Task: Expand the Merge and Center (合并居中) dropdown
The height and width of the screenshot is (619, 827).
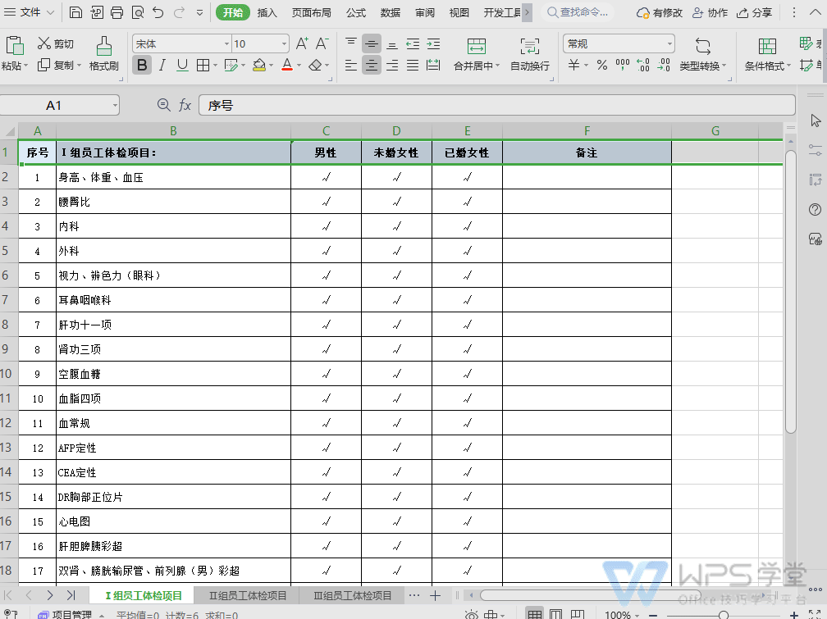Action: 497,66
